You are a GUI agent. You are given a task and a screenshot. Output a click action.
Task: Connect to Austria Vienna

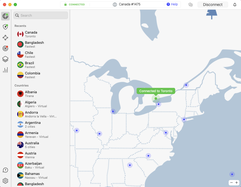41,155
